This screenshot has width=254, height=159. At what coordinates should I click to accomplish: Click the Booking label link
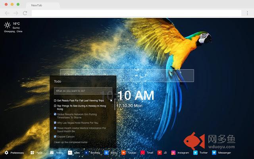pyautogui.click(x=95, y=153)
